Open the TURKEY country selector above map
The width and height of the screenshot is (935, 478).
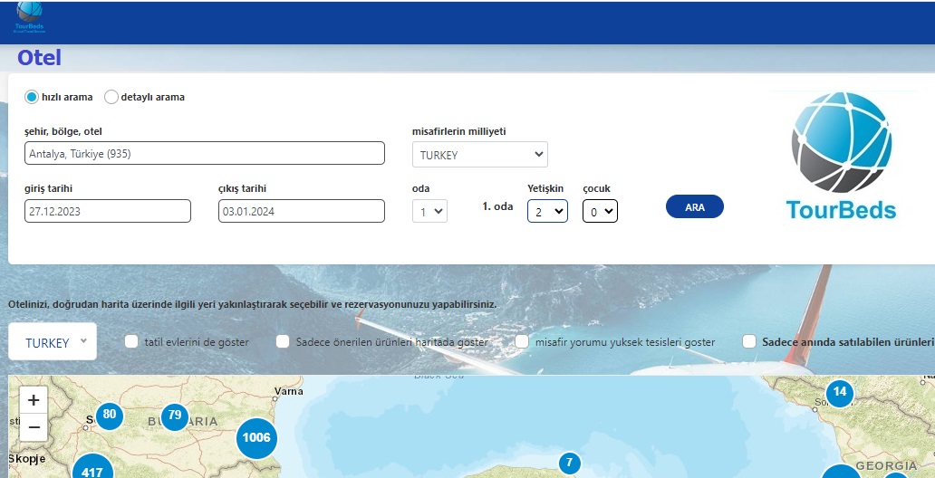click(53, 341)
